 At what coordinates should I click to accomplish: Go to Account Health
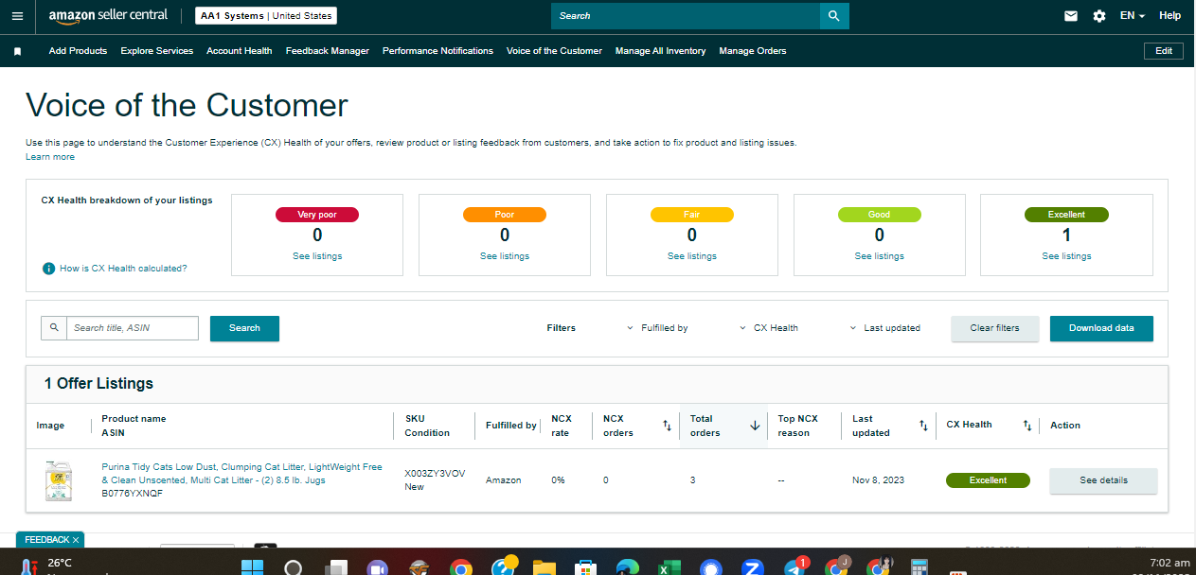pos(239,51)
